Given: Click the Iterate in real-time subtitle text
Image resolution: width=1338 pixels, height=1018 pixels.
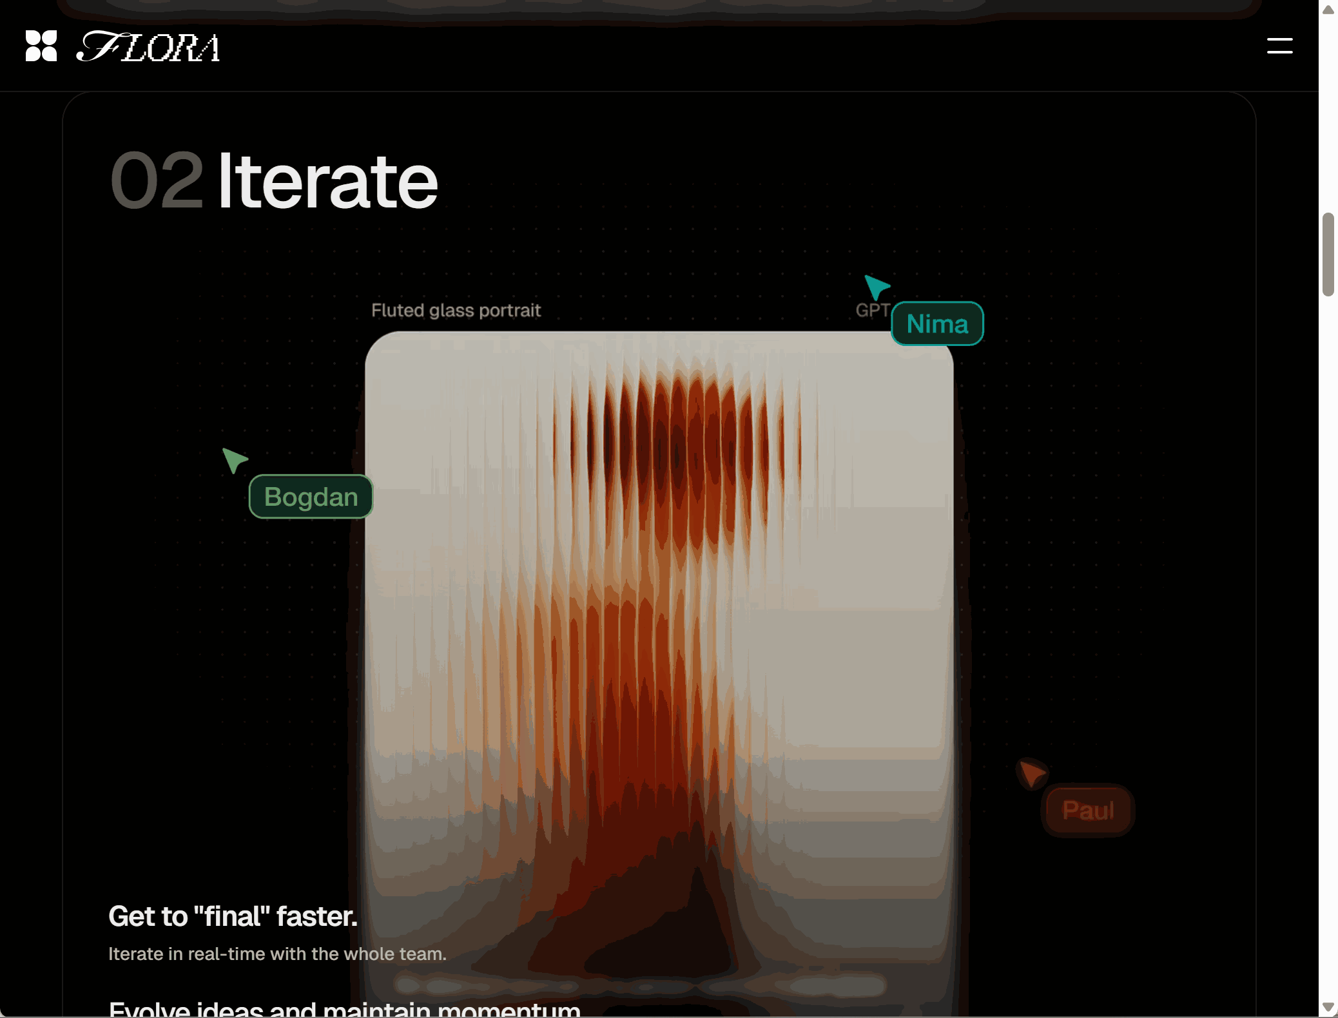Looking at the screenshot, I should tap(277, 954).
